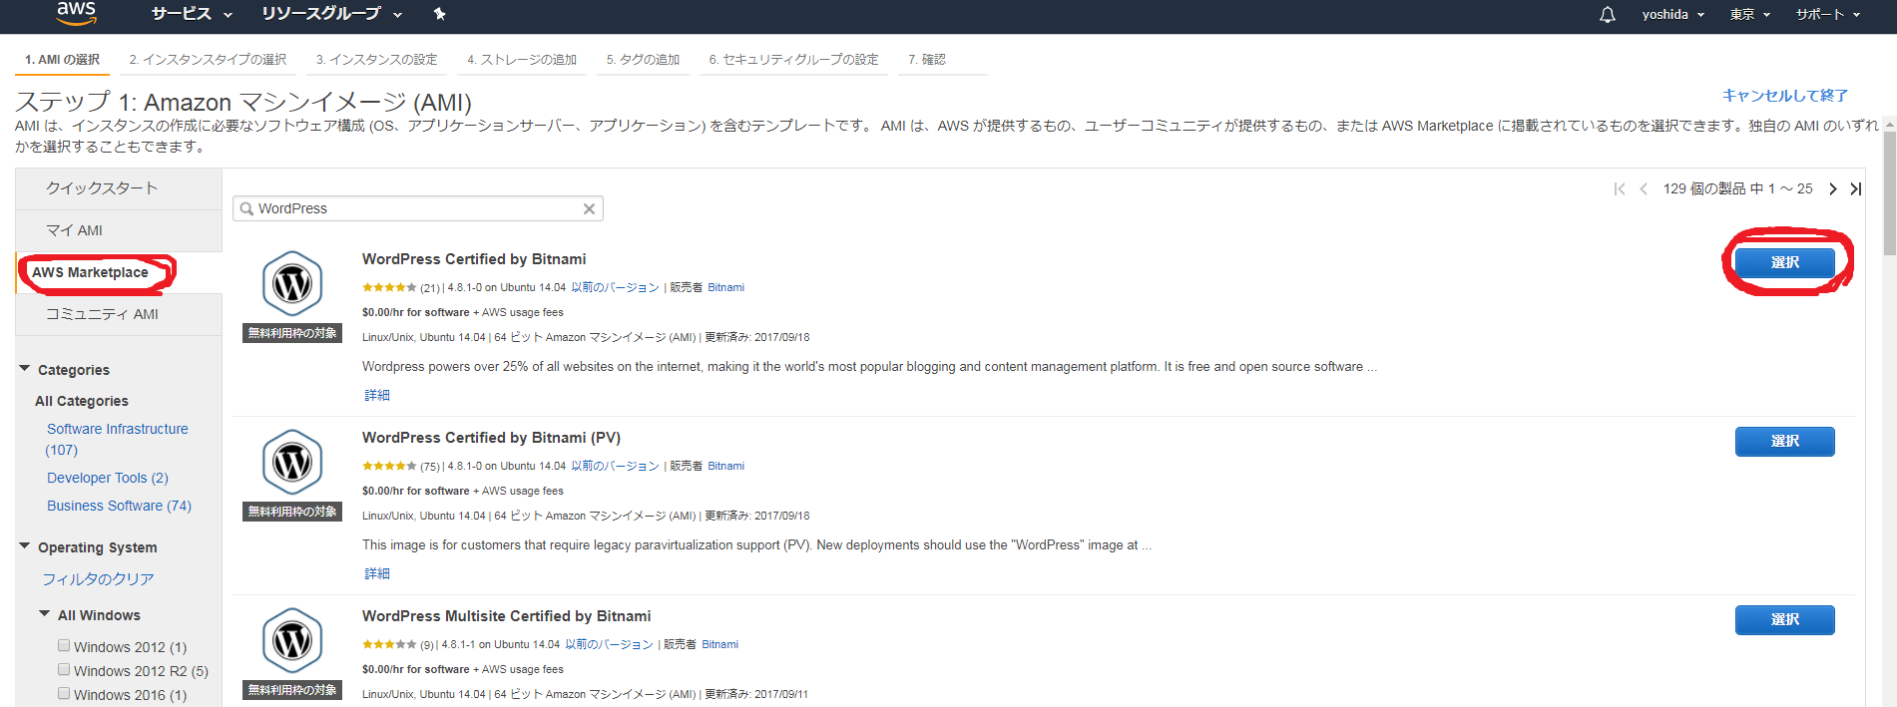
Task: Switch to クイックスタート tab
Action: 102,188
